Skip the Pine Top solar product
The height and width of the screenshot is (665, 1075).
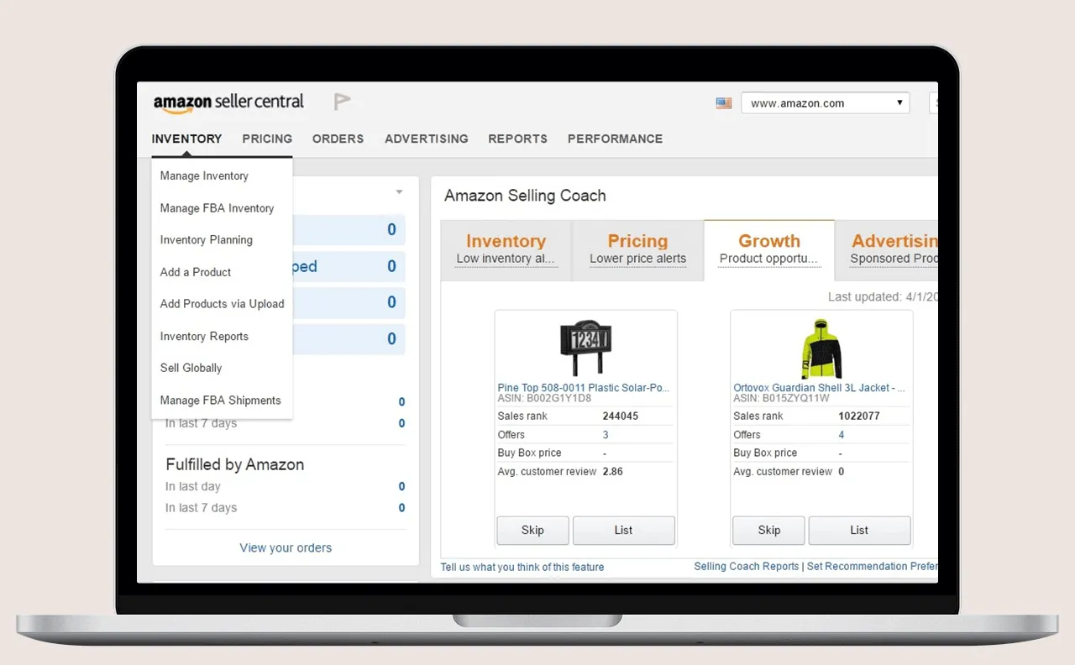click(x=532, y=531)
